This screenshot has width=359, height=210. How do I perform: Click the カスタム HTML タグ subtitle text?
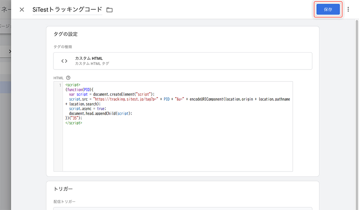tap(92, 64)
